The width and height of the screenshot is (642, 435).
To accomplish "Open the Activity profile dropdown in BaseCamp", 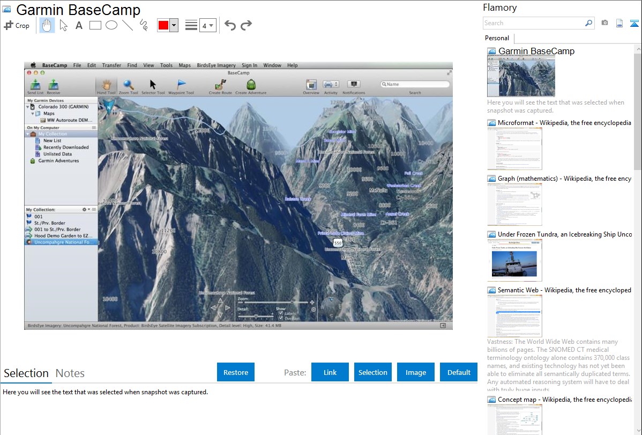I will [x=331, y=84].
